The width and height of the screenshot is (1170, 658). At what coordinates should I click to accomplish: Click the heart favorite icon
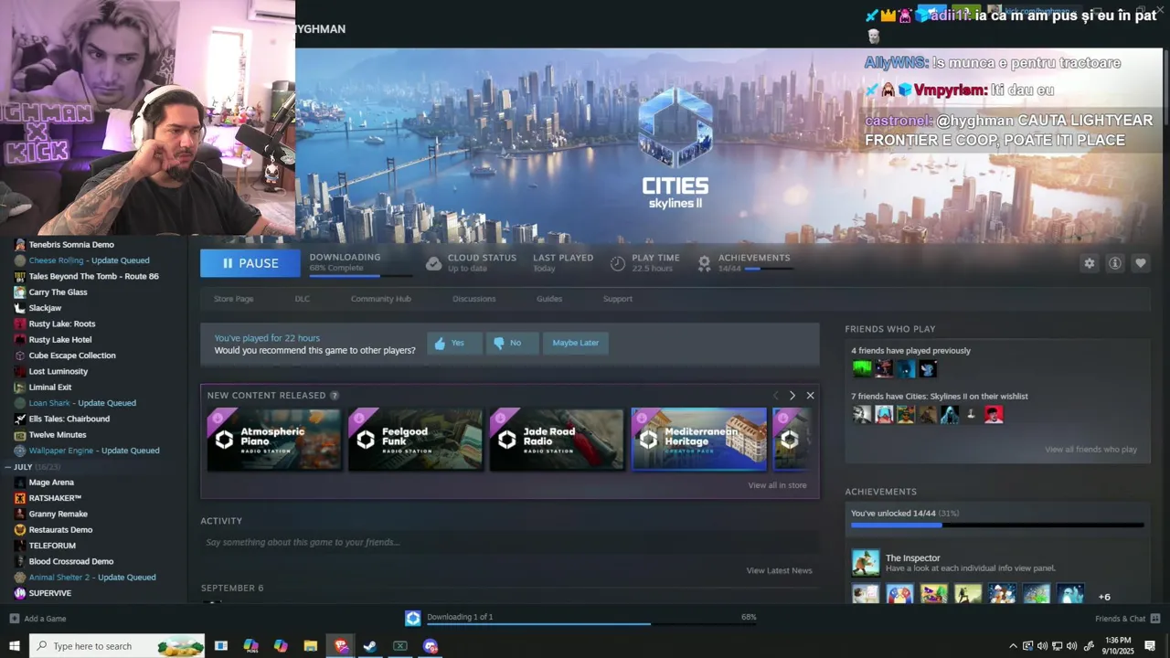[1140, 263]
